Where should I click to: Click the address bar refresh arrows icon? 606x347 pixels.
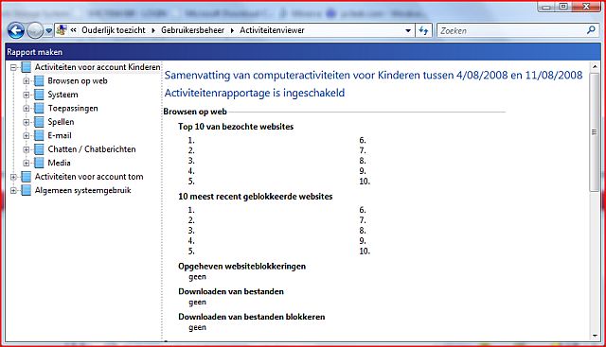pos(423,30)
